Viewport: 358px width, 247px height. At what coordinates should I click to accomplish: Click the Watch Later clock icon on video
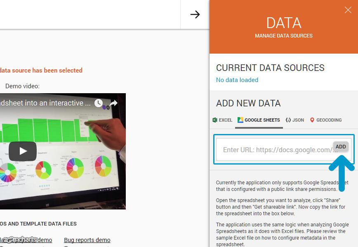[98, 103]
